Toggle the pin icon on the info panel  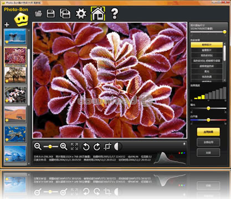[x=184, y=144]
